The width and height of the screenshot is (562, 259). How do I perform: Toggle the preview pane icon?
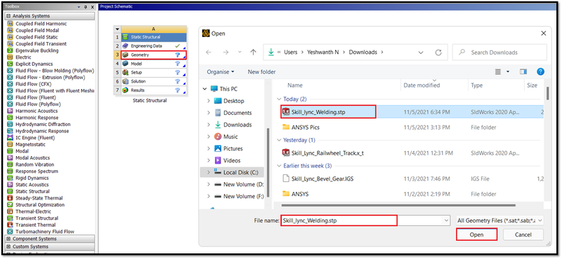coord(523,72)
